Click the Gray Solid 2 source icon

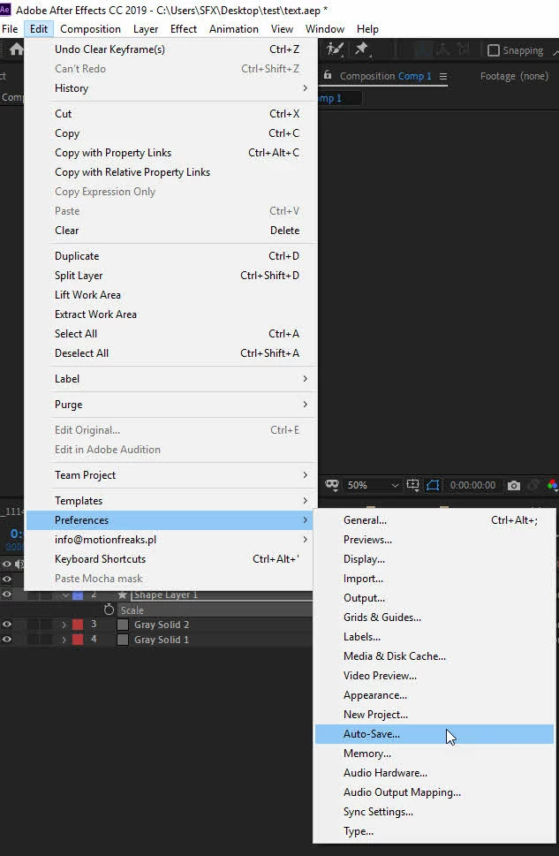pos(123,625)
